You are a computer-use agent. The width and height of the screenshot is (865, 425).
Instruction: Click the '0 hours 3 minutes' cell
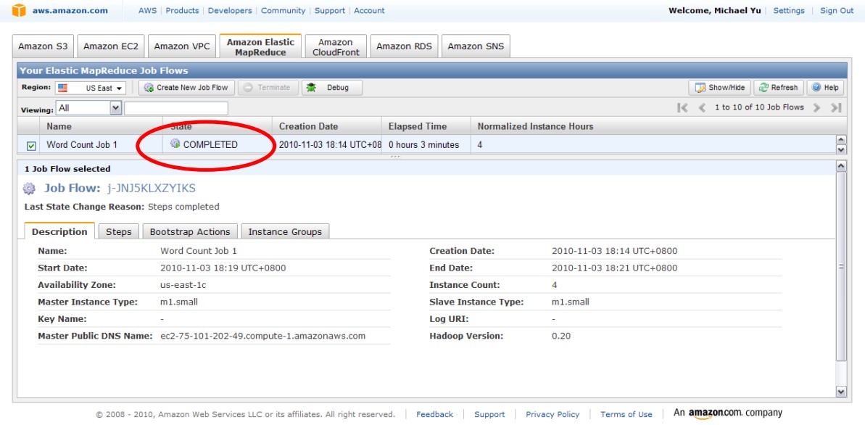(x=423, y=144)
